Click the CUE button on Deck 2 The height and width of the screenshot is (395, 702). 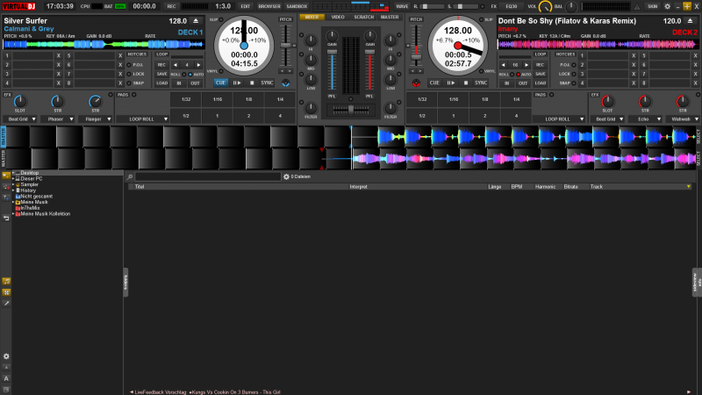pos(434,83)
